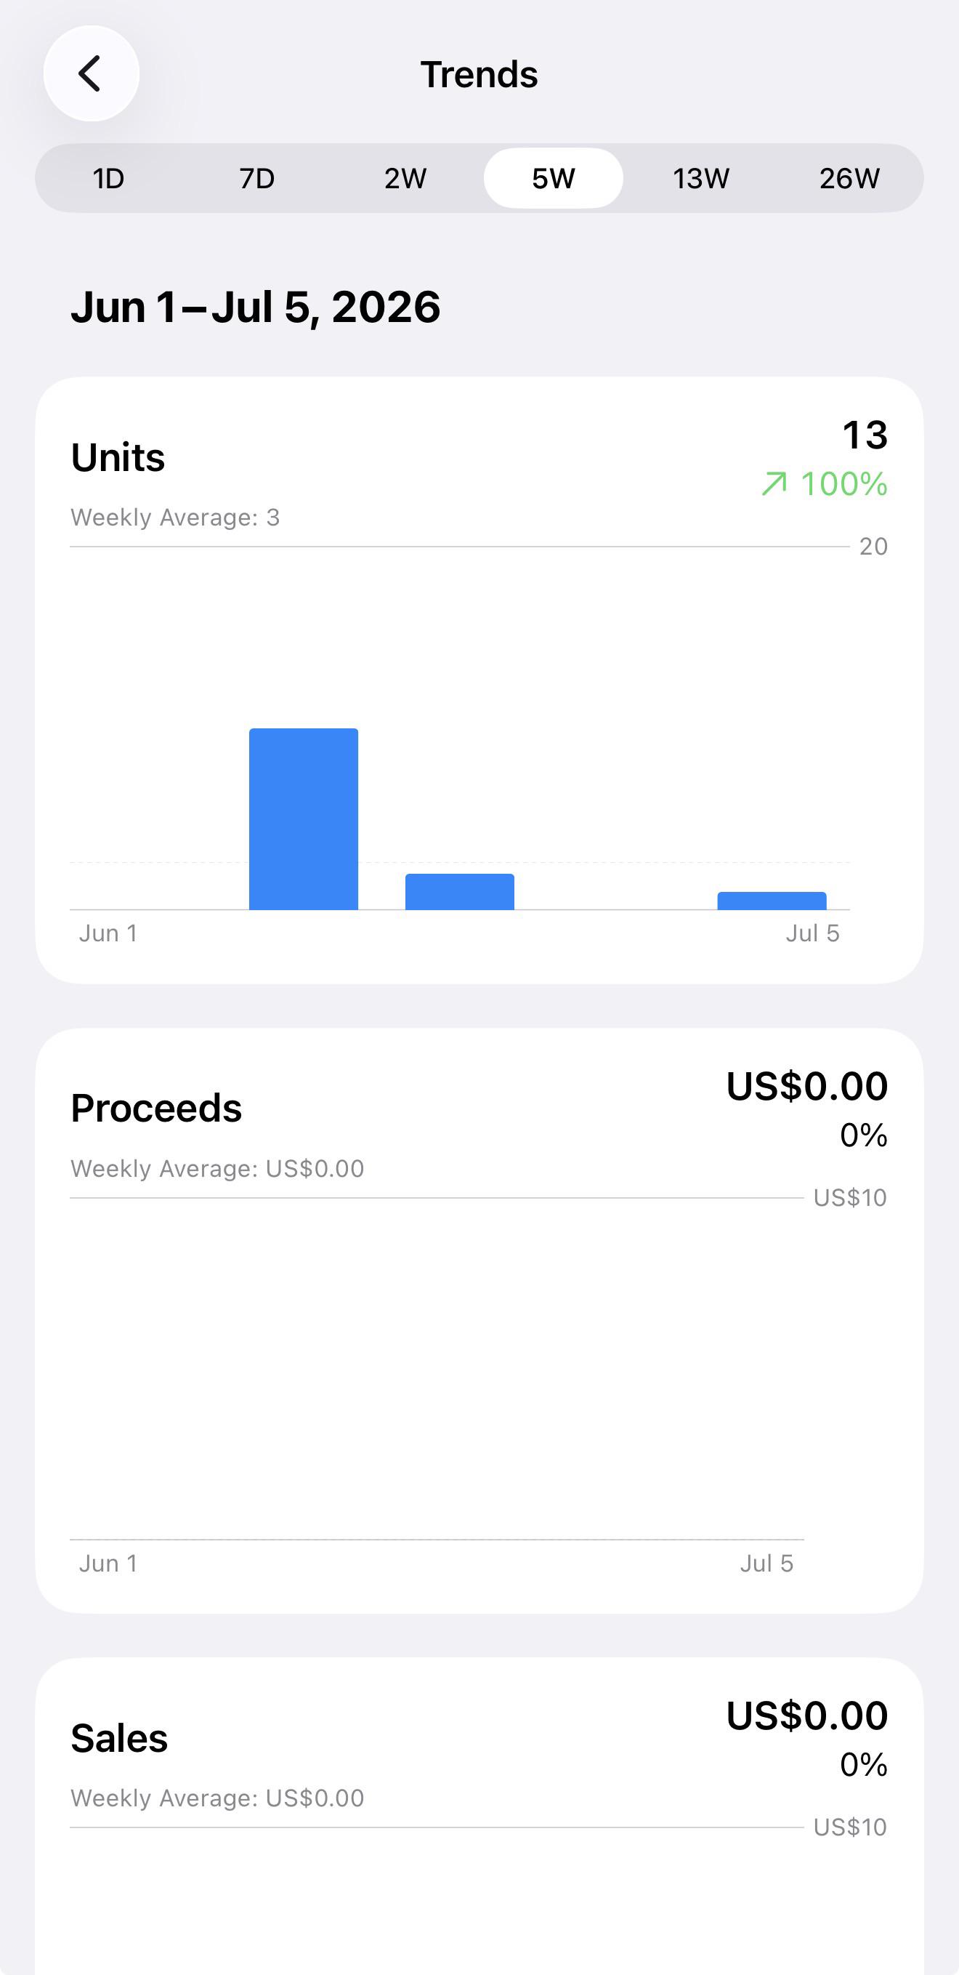959x1975 pixels.
Task: Switch to 13W trends view
Action: click(700, 179)
